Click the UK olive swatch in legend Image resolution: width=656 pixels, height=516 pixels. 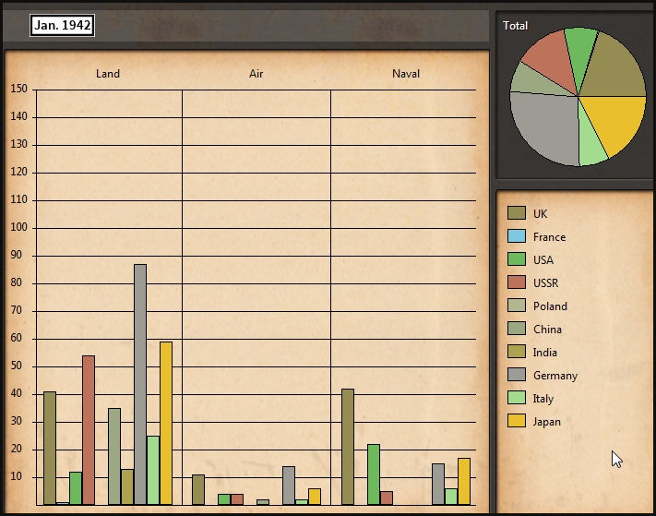click(517, 213)
